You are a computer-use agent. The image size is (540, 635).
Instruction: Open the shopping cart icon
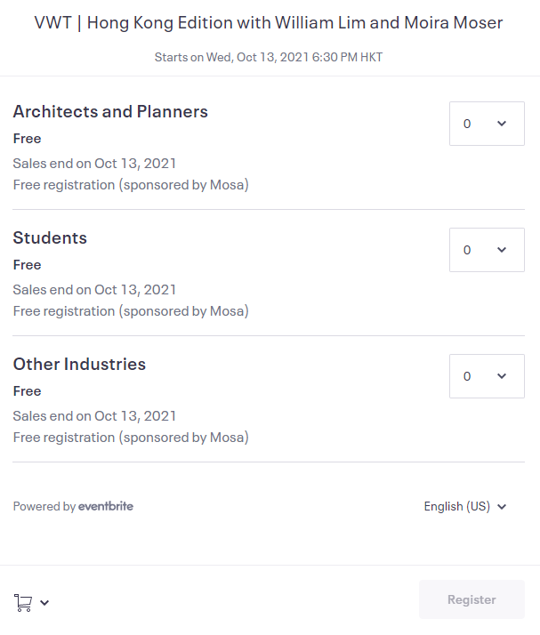click(x=23, y=602)
